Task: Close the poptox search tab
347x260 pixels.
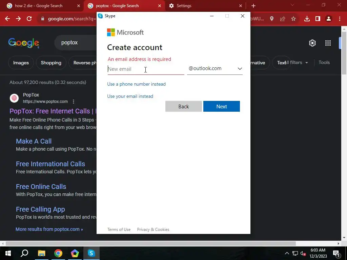Action: coord(160,6)
